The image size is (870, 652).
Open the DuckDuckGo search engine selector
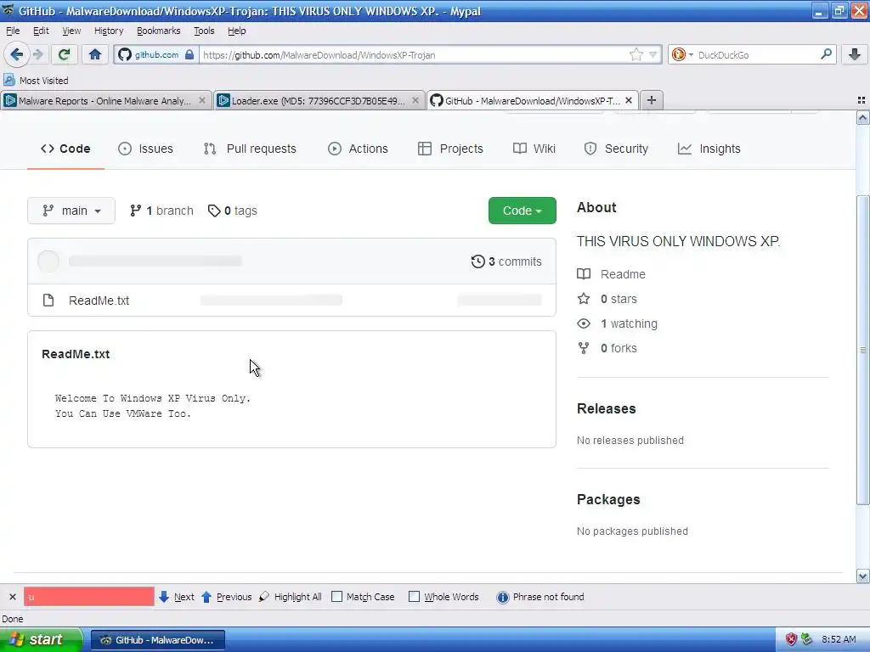click(682, 54)
